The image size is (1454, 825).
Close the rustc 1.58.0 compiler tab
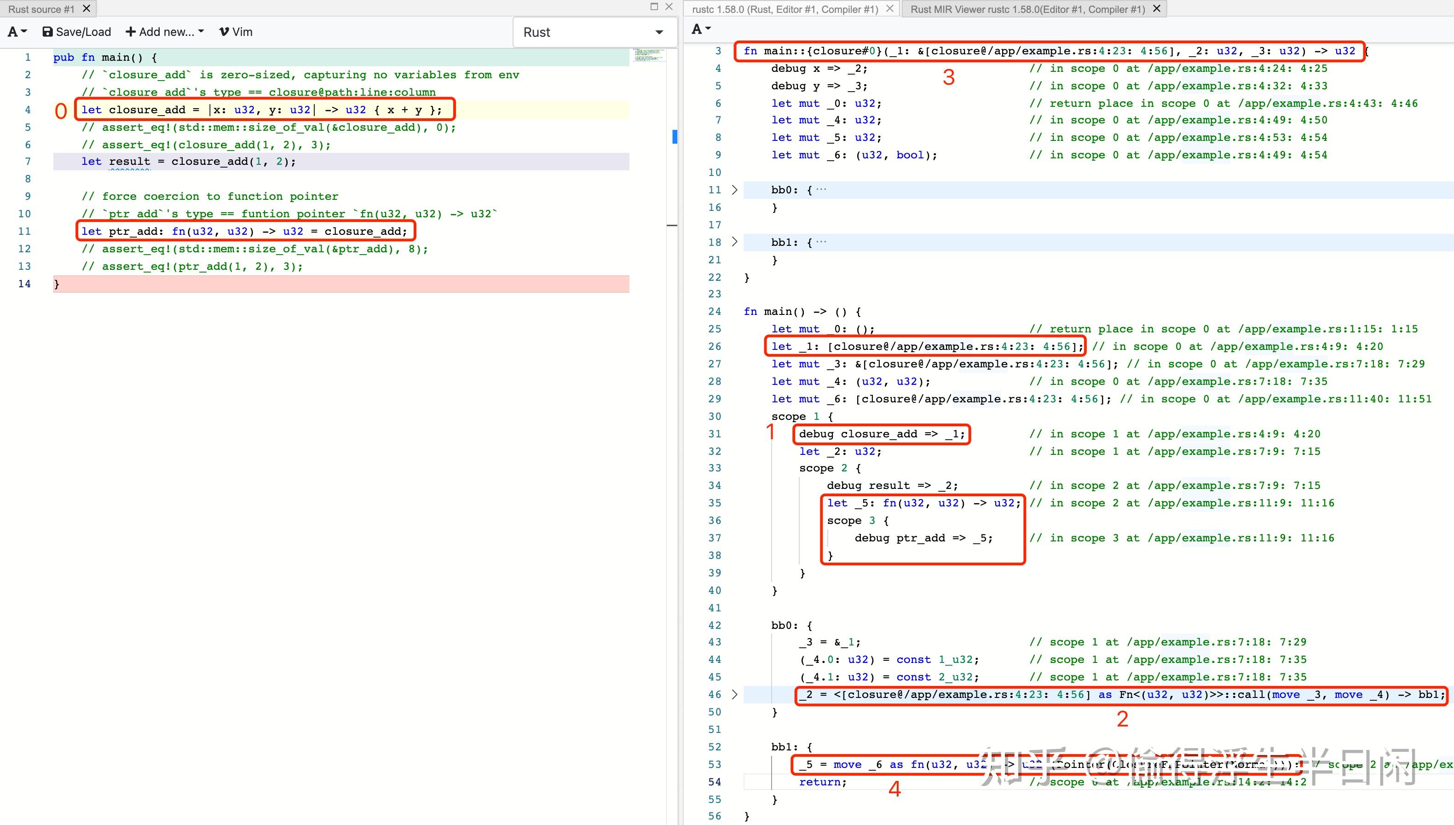click(x=889, y=8)
